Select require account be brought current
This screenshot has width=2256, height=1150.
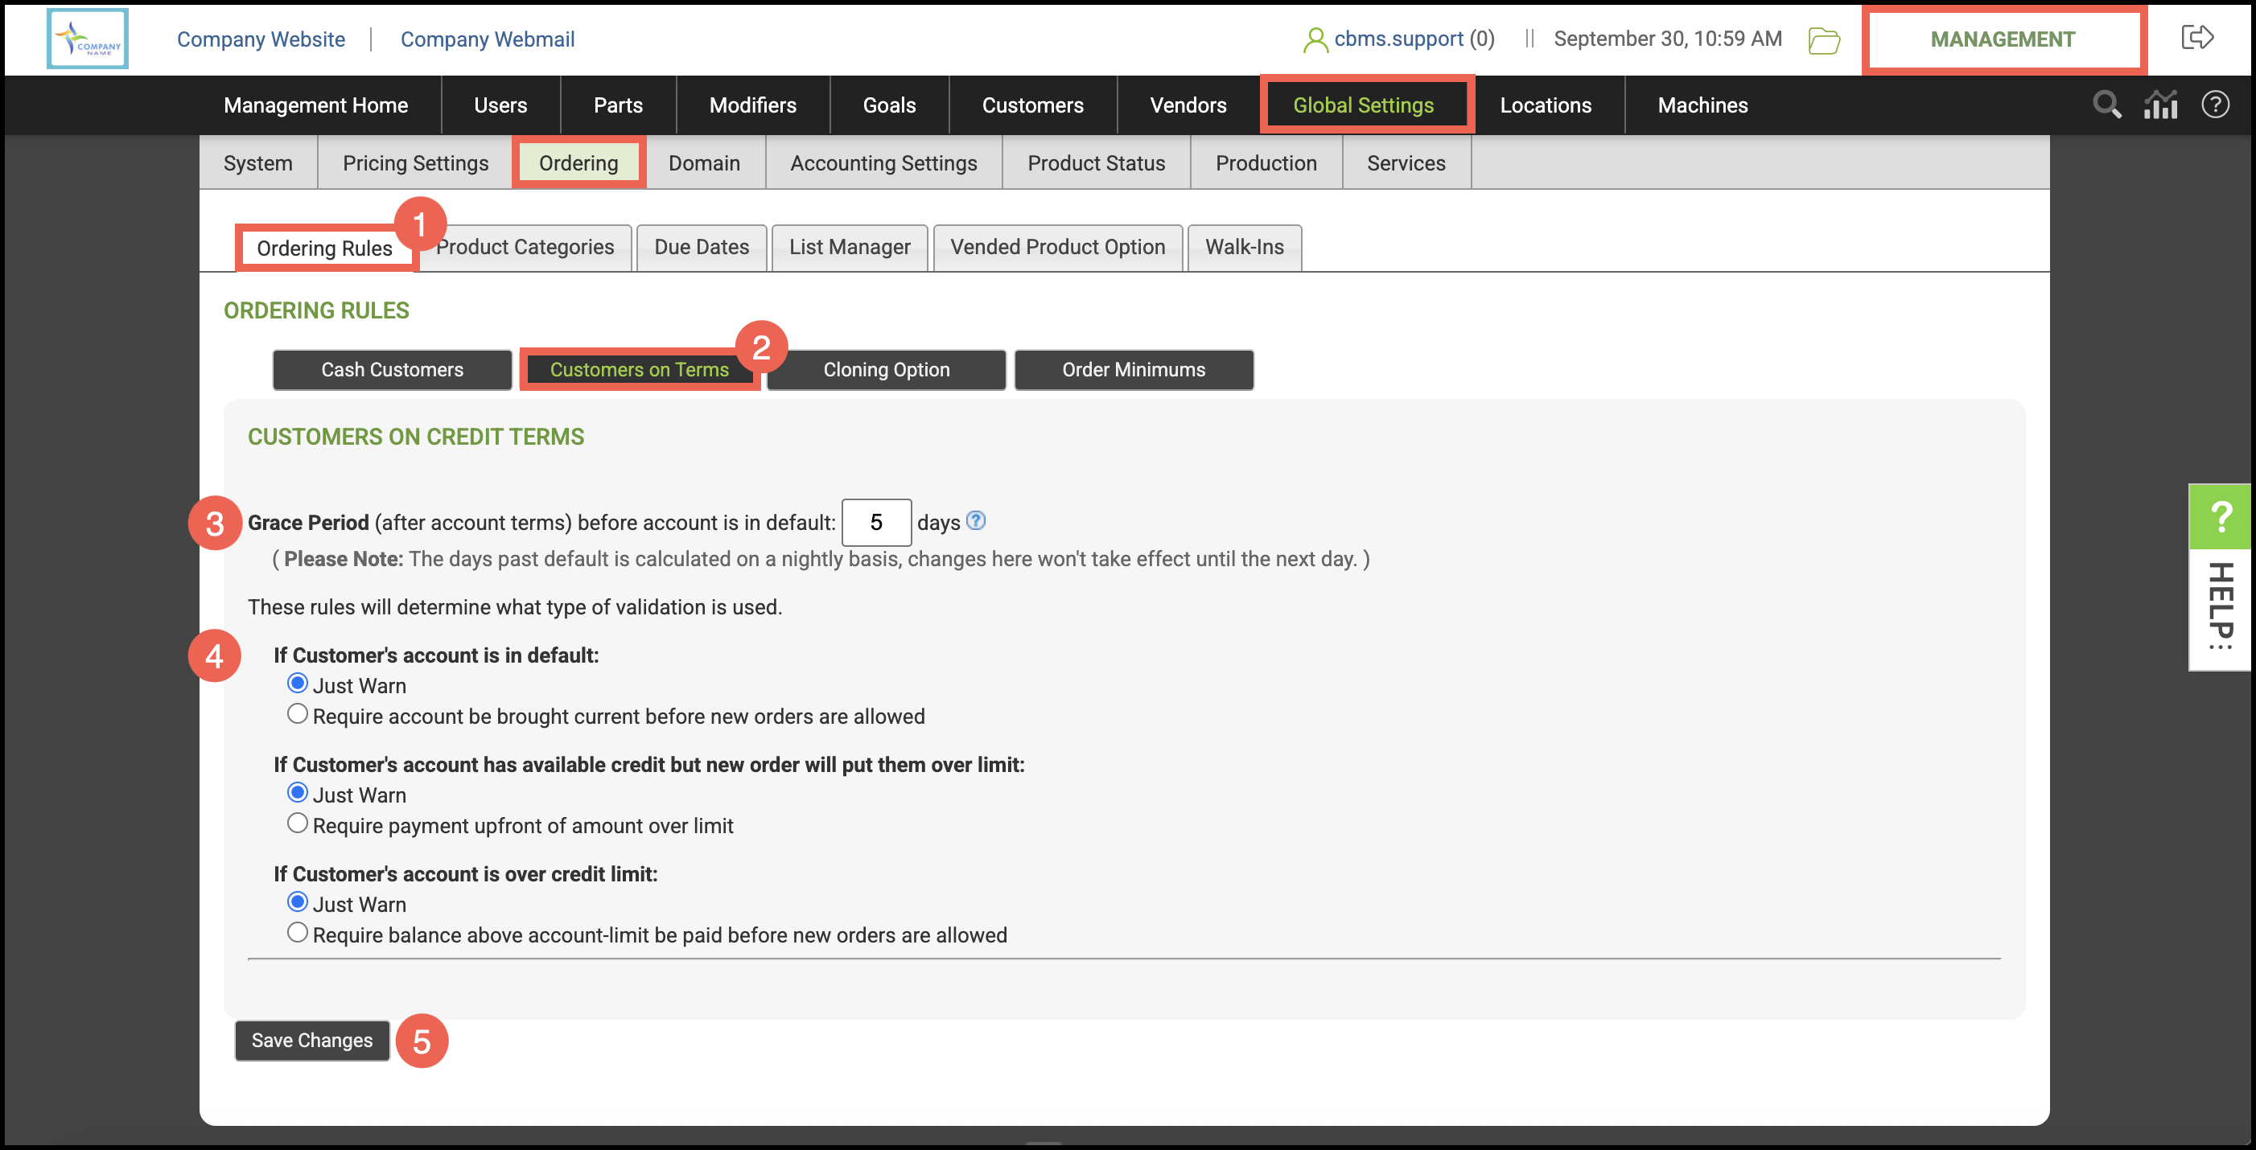point(298,714)
